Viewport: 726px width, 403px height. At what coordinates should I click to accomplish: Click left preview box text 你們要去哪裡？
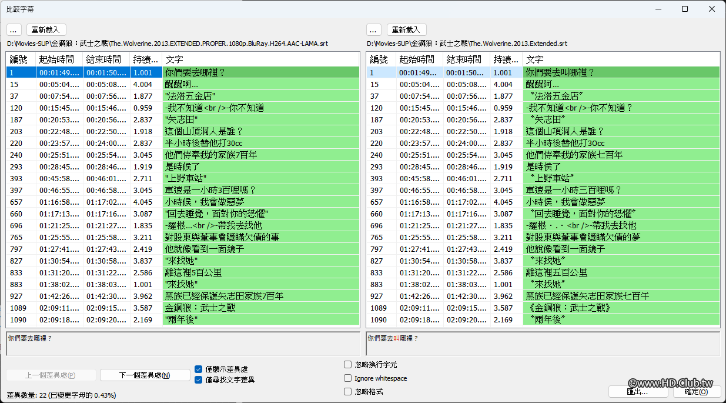click(30, 338)
